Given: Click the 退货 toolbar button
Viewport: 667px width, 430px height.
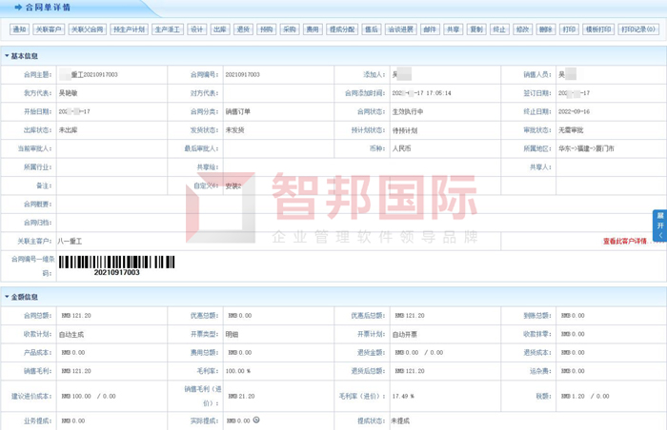Looking at the screenshot, I should pyautogui.click(x=243, y=29).
